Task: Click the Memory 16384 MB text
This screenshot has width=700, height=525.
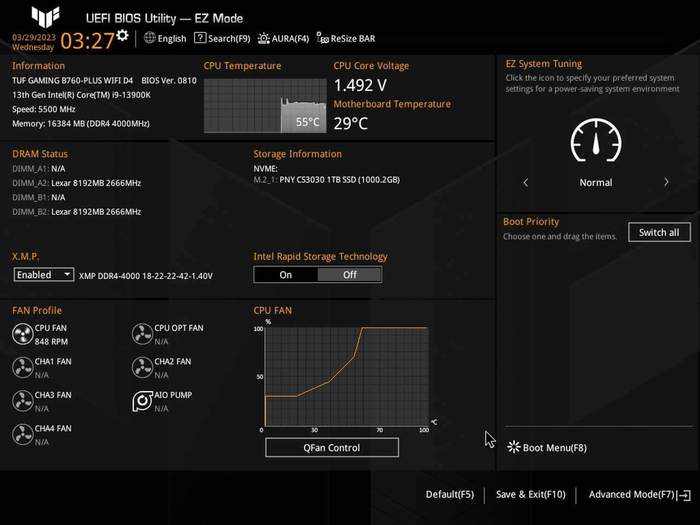Action: click(81, 124)
